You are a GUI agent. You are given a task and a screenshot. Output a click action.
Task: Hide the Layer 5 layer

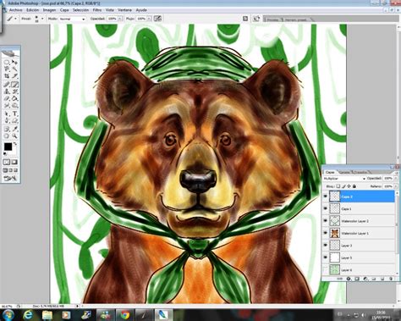pos(326,257)
